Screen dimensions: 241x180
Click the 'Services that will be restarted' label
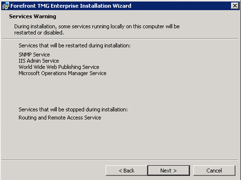[74, 45]
